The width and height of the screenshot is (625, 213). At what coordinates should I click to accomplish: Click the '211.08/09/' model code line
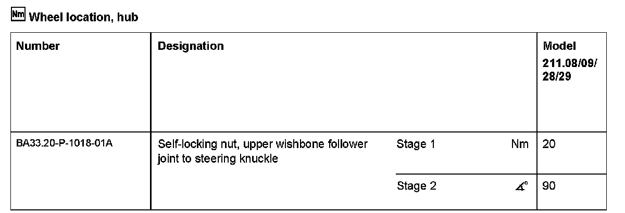[569, 63]
